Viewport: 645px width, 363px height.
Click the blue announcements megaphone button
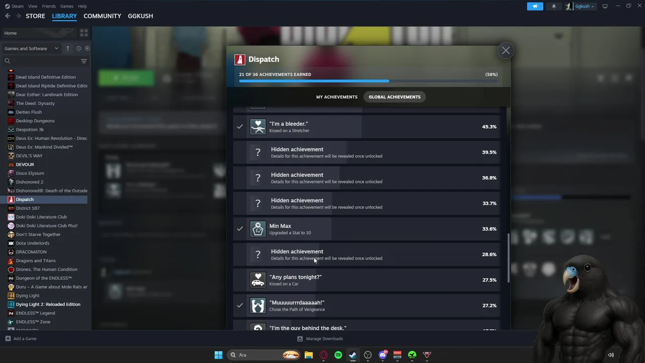tap(535, 6)
